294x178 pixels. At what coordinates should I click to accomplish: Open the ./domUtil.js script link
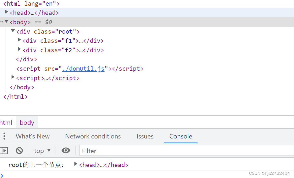[83, 69]
